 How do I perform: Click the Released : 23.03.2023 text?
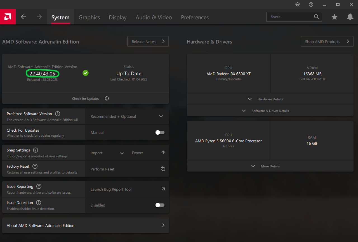pyautogui.click(x=42, y=80)
